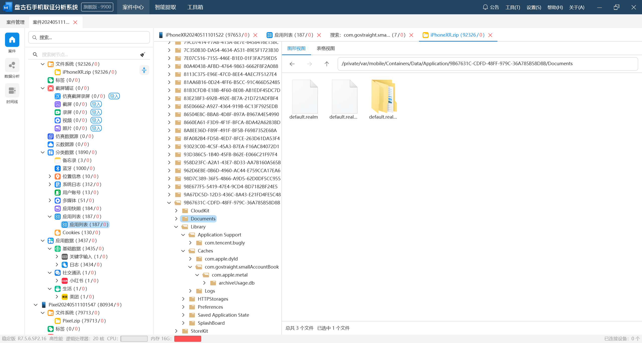Expand the Documents folder chevron
Image resolution: width=642 pixels, height=343 pixels.
[176, 219]
